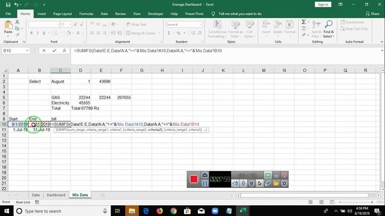Image resolution: width=385 pixels, height=216 pixels.
Task: Collapse the ribbon with the chevron
Action: pyautogui.click(x=382, y=42)
